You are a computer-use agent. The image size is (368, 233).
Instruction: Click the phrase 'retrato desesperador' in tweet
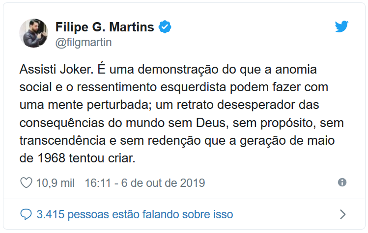pos(236,105)
